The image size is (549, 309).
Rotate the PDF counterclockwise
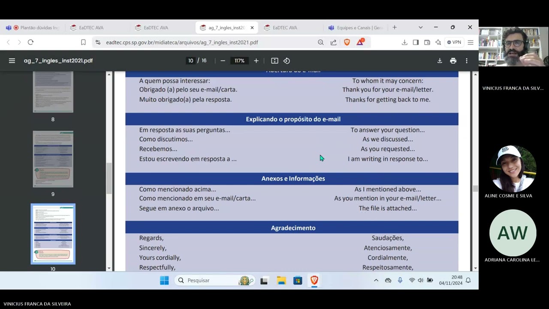(287, 61)
